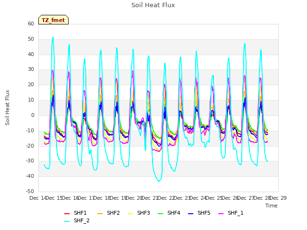Click the -10 y-axis tick label
The height and width of the screenshot is (230, 307).
[30, 130]
